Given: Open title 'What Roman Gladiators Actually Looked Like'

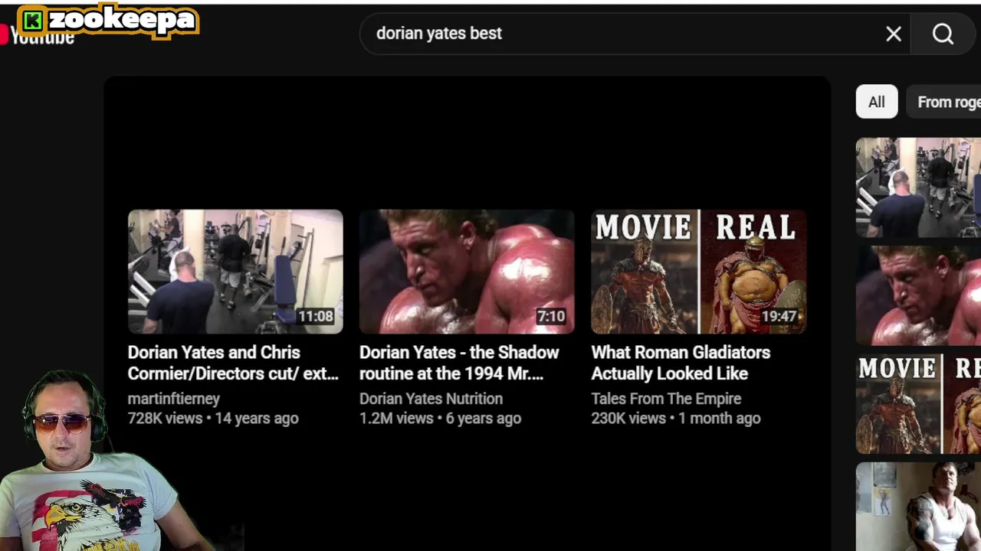Looking at the screenshot, I should coord(681,363).
